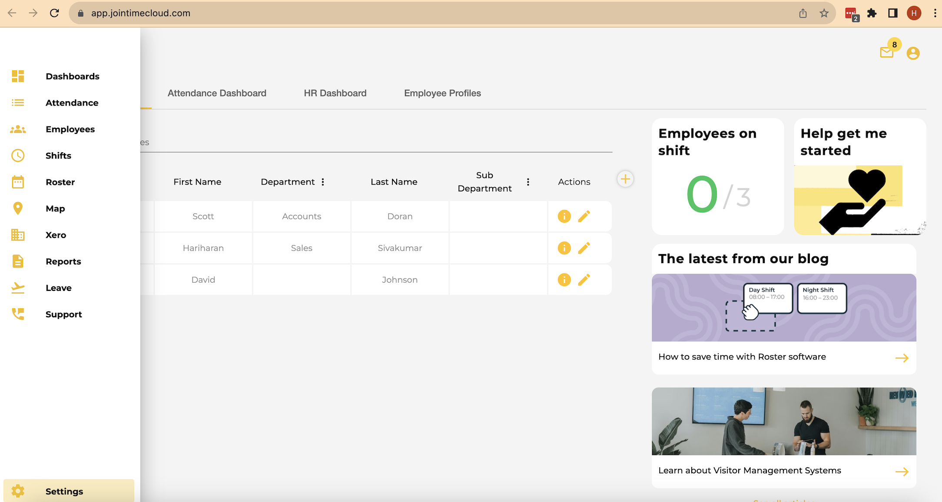Viewport: 942px width, 502px height.
Task: Click the Map pin icon in sidebar
Action: pyautogui.click(x=18, y=208)
